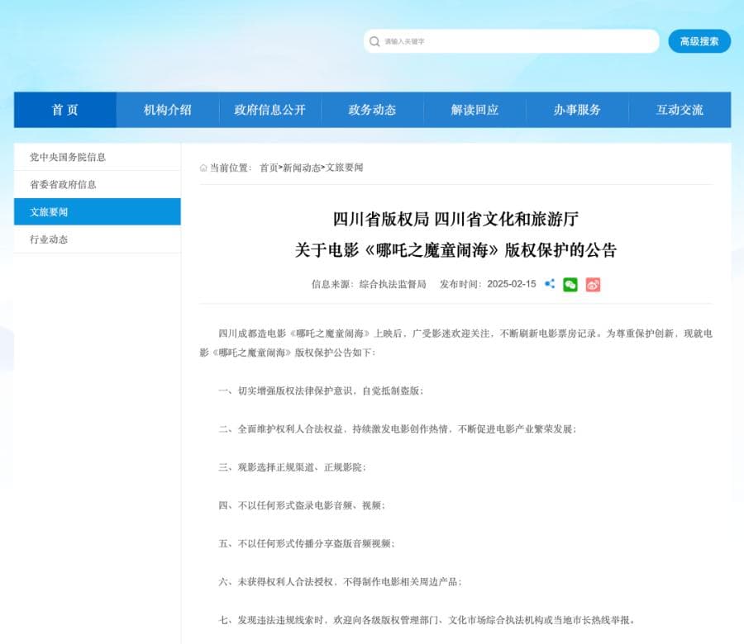Click intro paragraph starting 四川成都造电影
This screenshot has height=644, width=744.
click(x=456, y=343)
